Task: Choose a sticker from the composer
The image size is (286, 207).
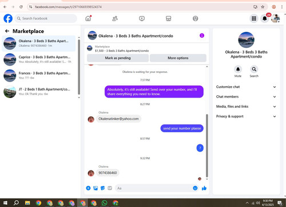Action: (x=102, y=188)
